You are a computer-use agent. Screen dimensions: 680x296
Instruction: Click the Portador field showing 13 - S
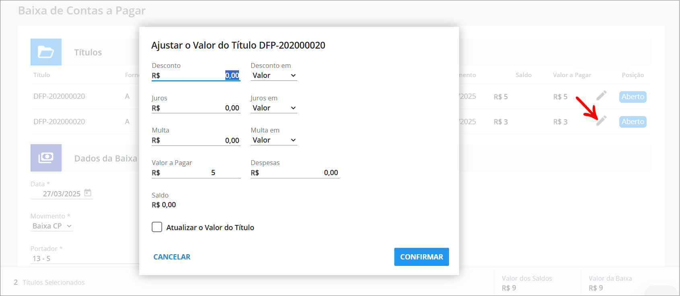[85, 258]
